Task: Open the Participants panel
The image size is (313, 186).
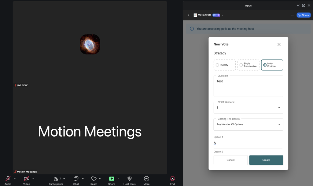Action: click(x=56, y=179)
